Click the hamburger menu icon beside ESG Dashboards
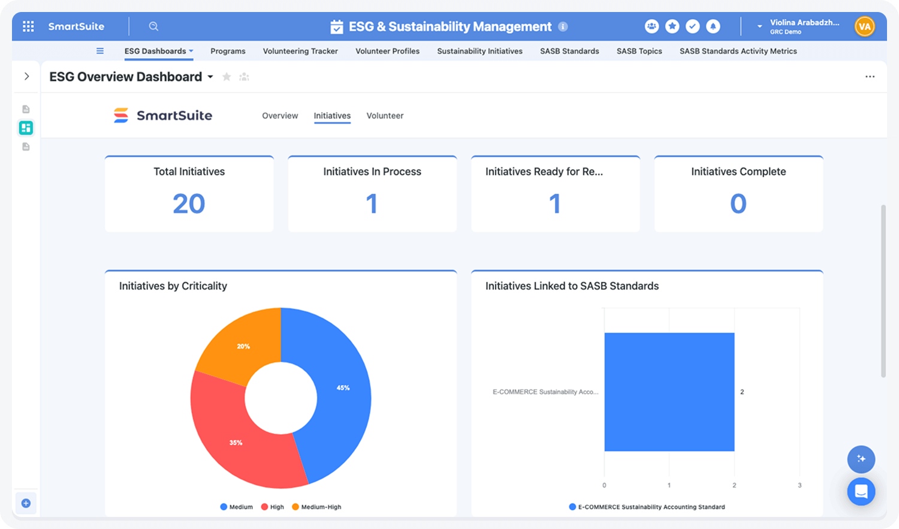Viewport: 899px width, 529px height. click(x=100, y=51)
